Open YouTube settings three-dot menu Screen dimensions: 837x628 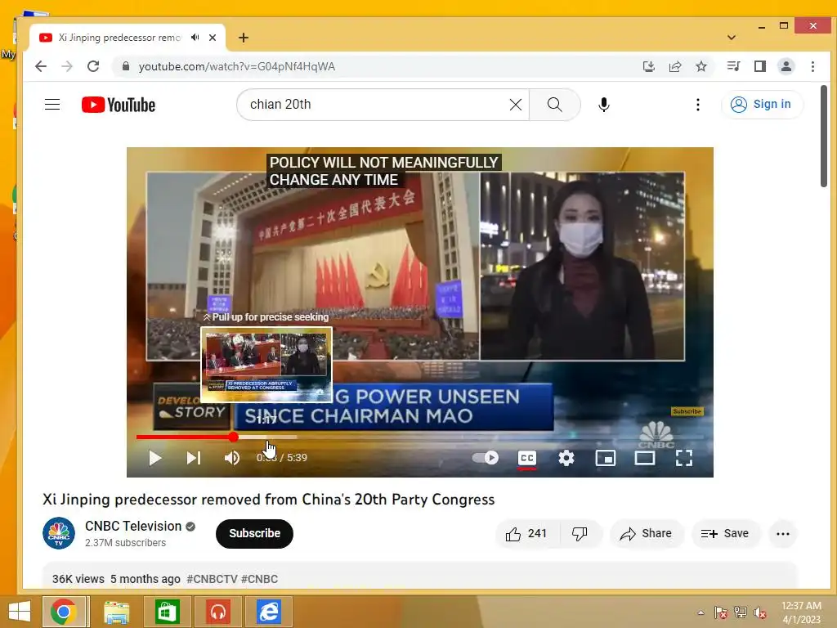(x=698, y=105)
